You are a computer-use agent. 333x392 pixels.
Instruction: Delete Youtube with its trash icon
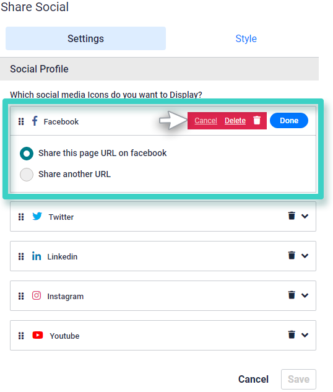point(292,334)
